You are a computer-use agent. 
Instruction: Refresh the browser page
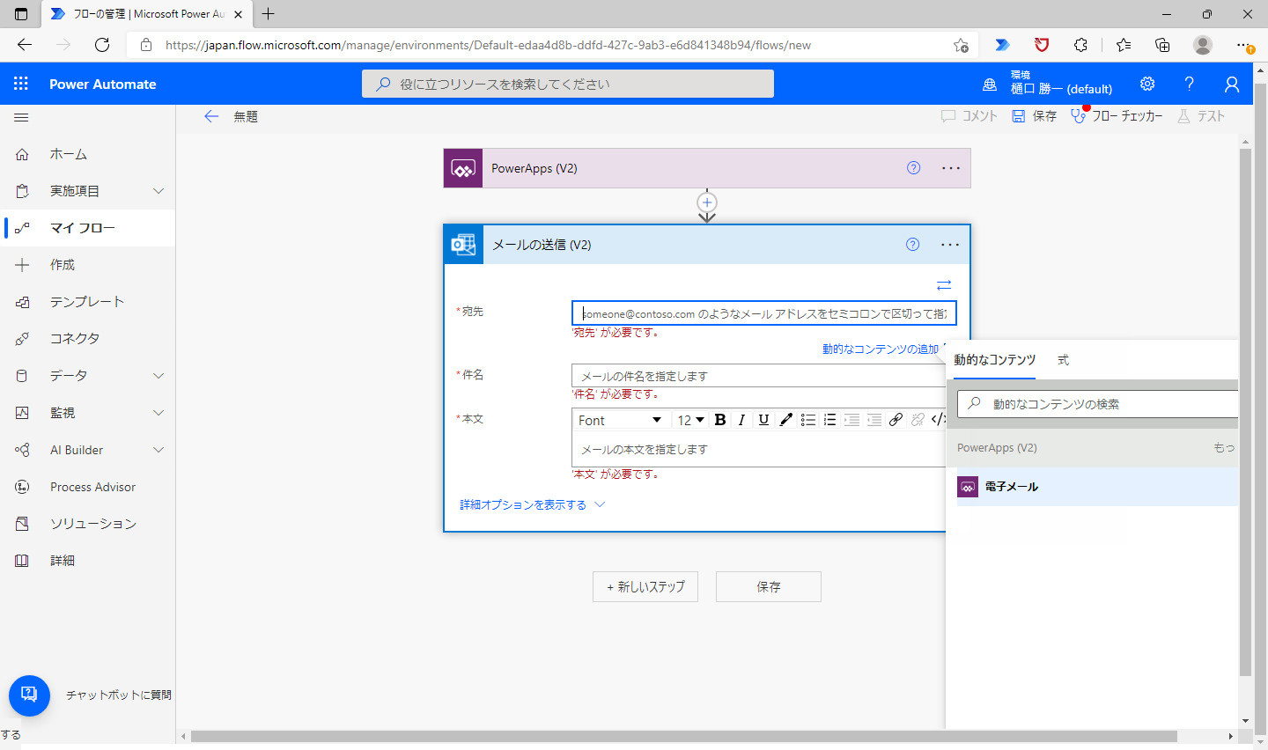pos(102,45)
